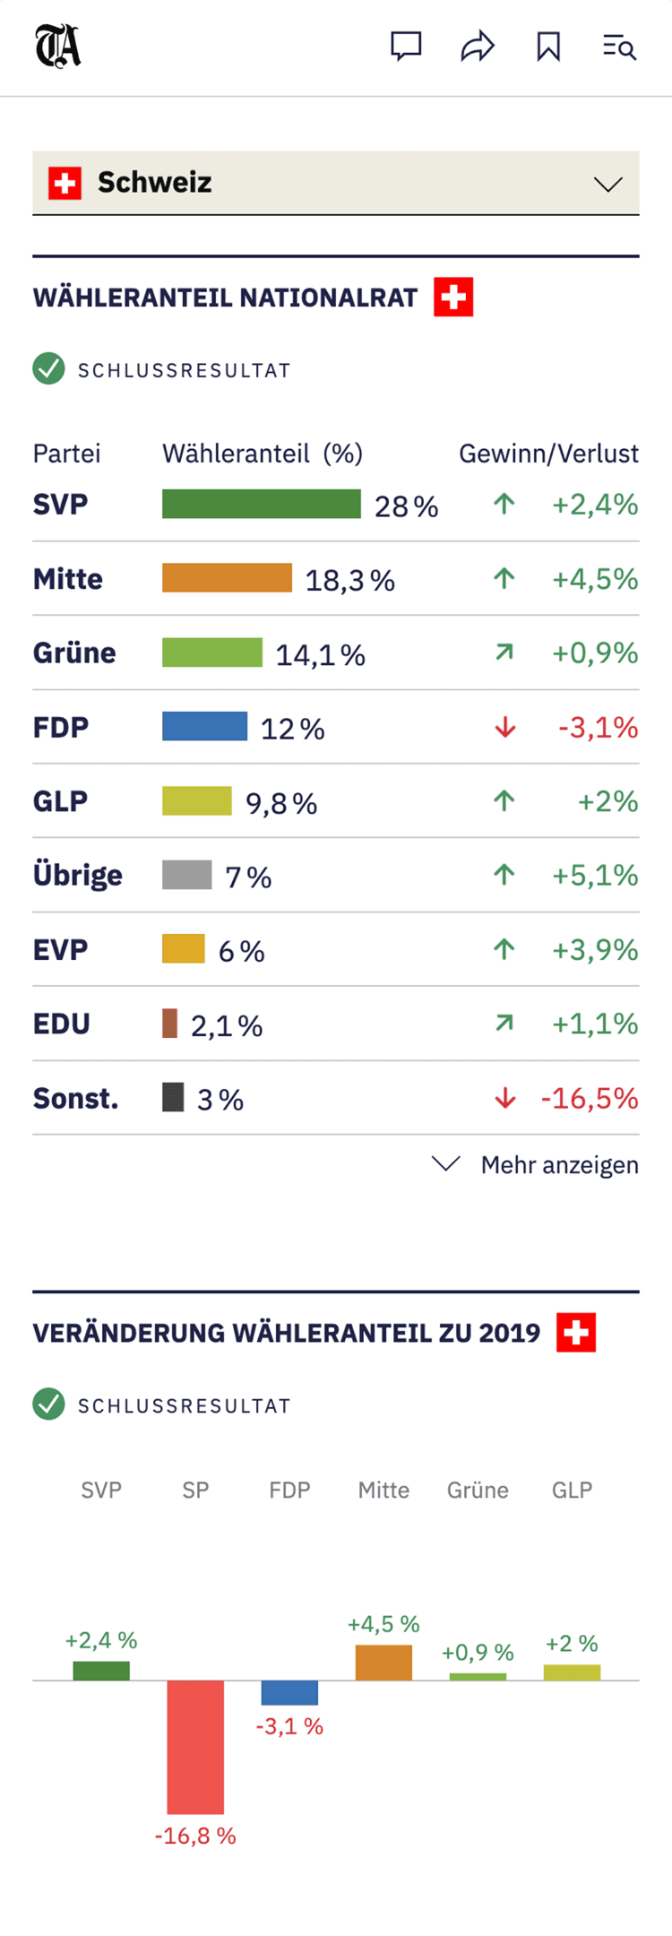The image size is (672, 1936).
Task: Select the GLP label in the change chart
Action: pyautogui.click(x=572, y=1490)
